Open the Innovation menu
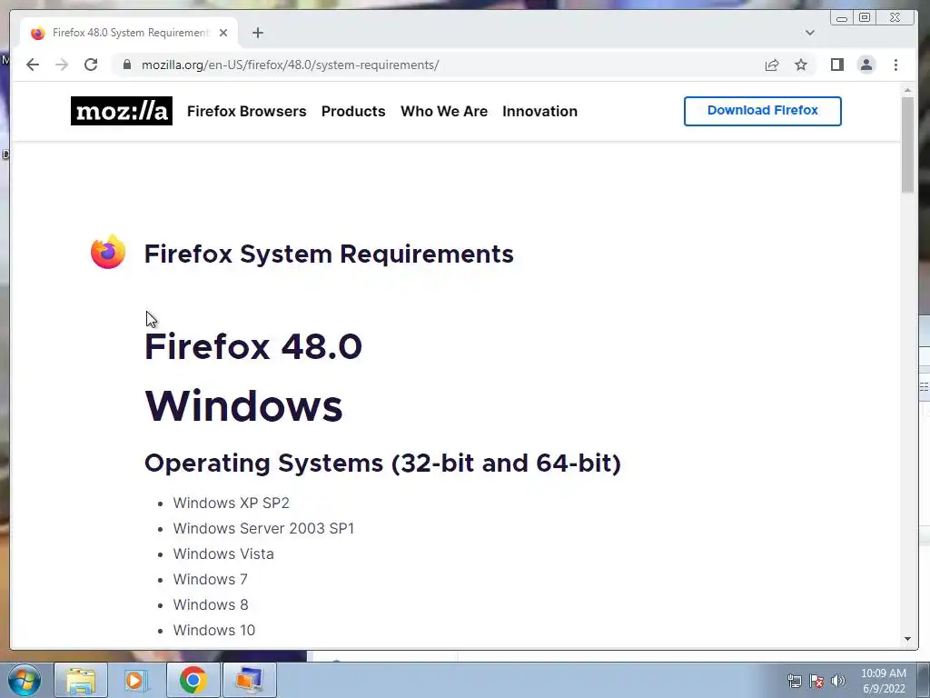Image resolution: width=930 pixels, height=698 pixels. click(x=539, y=111)
